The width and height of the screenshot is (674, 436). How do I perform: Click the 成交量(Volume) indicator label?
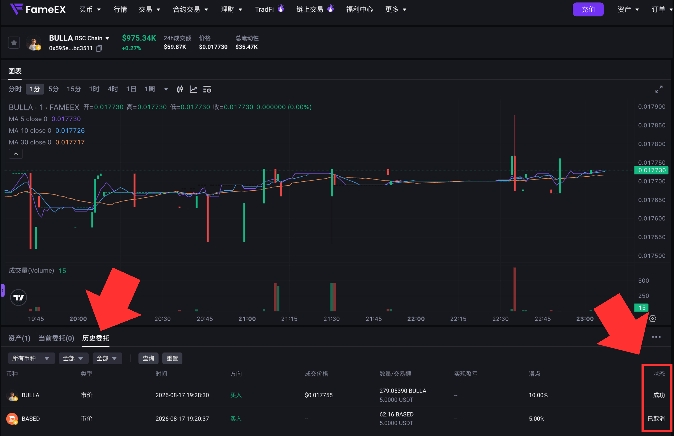pos(31,270)
